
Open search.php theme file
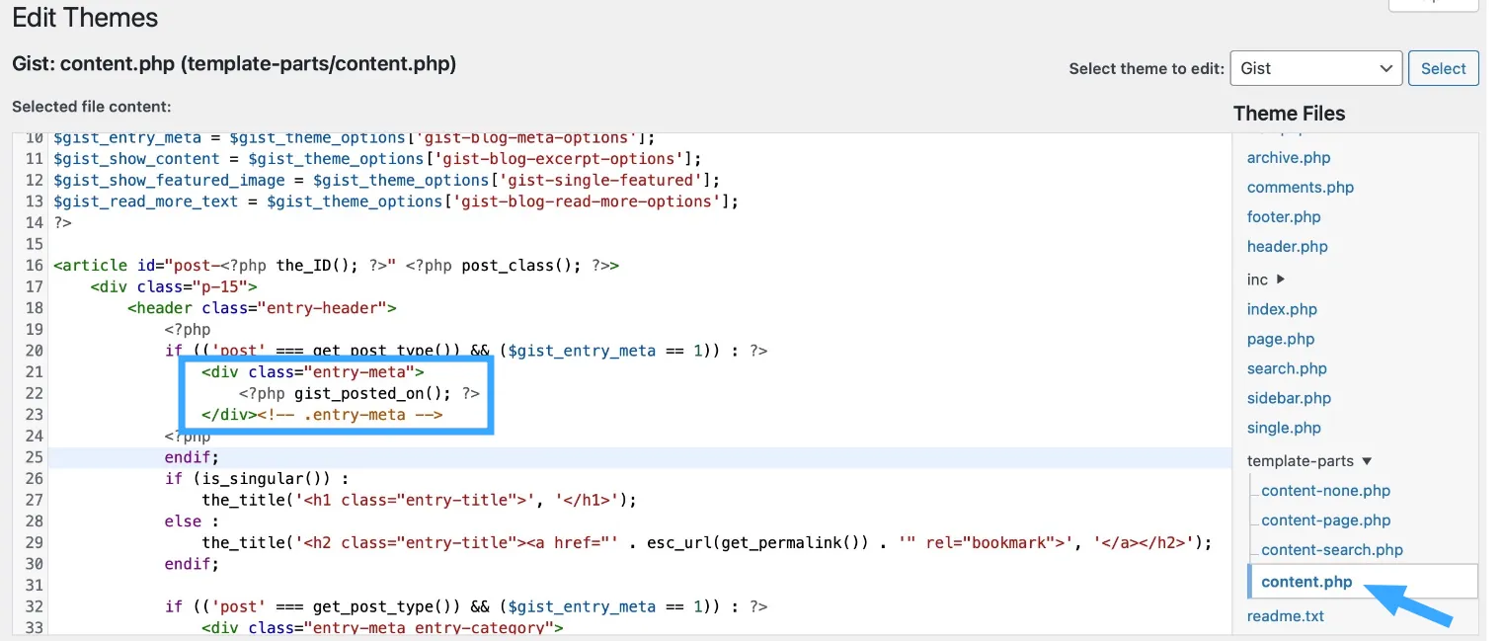pos(1287,368)
